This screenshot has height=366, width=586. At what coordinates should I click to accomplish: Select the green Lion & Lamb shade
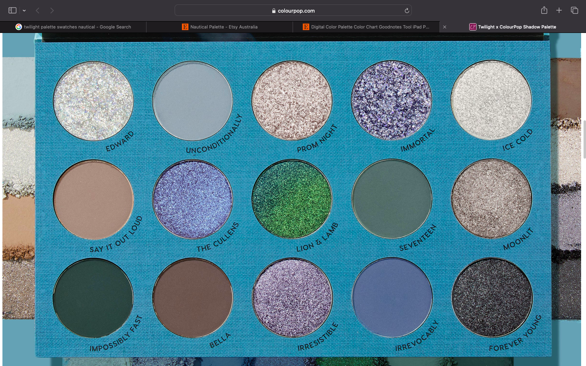coord(292,199)
